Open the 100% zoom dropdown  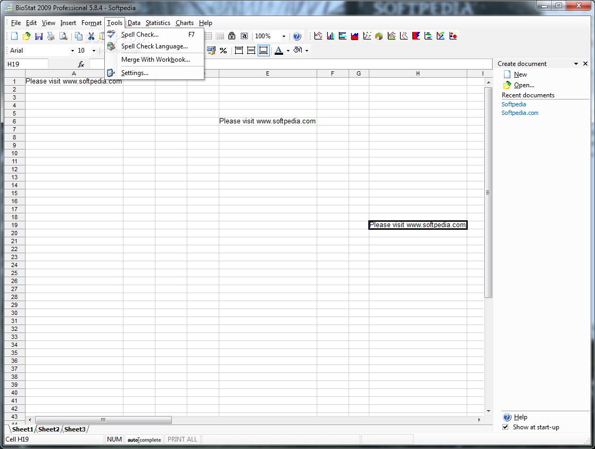pyautogui.click(x=284, y=36)
